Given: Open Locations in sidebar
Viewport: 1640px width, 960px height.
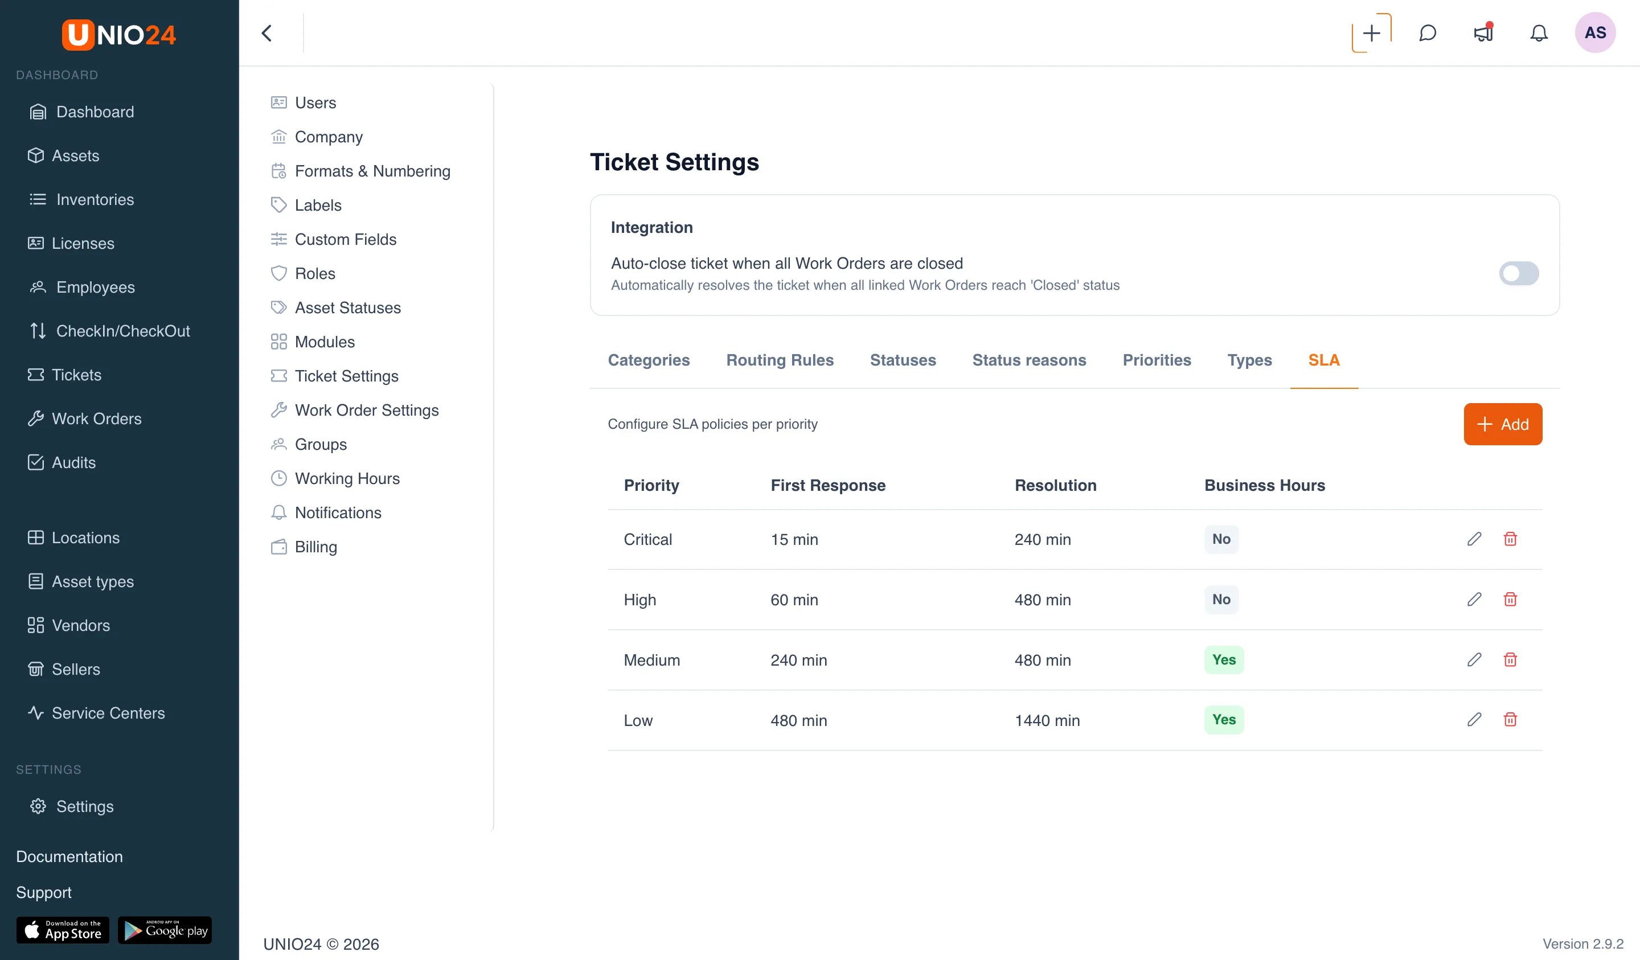Looking at the screenshot, I should coord(73,538).
